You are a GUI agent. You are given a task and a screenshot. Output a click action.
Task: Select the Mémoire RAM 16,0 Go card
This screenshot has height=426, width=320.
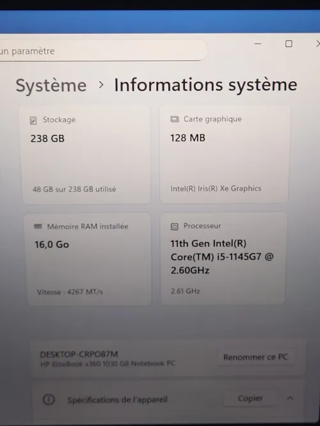coord(88,259)
